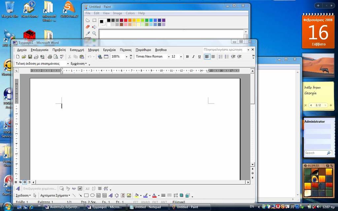Select the Line tool in Drawing toolbar
The width and height of the screenshot is (338, 211).
coord(74,195)
